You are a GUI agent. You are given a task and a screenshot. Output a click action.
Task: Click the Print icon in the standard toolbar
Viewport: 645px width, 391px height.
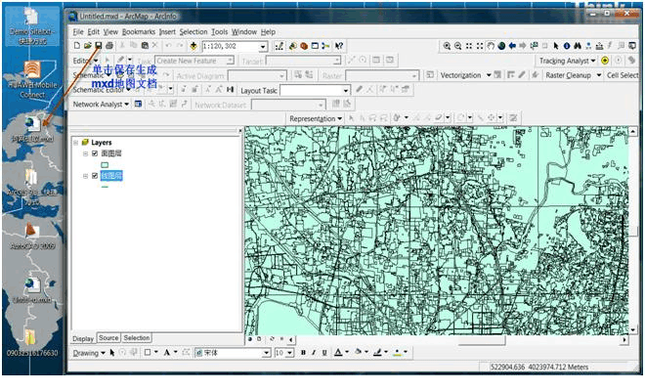tap(109, 46)
